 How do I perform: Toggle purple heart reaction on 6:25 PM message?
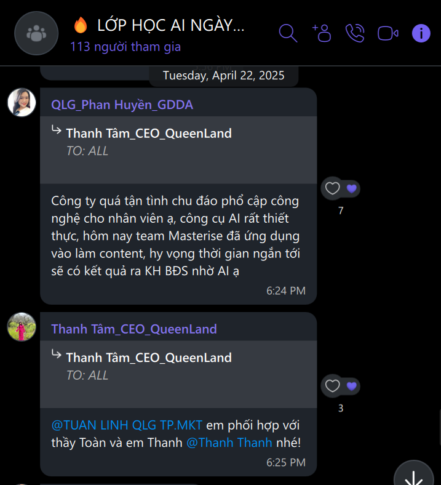[351, 386]
